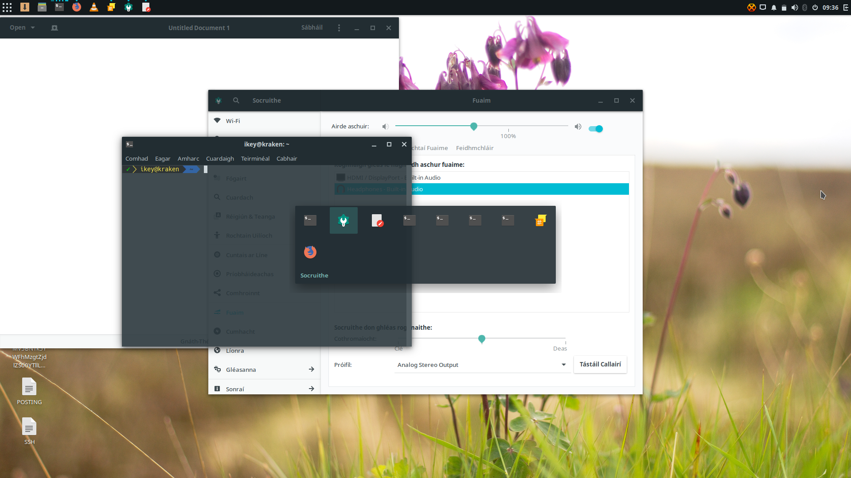Open the power menu icon in the tray
Viewport: 851px width, 478px height.
click(x=815, y=8)
